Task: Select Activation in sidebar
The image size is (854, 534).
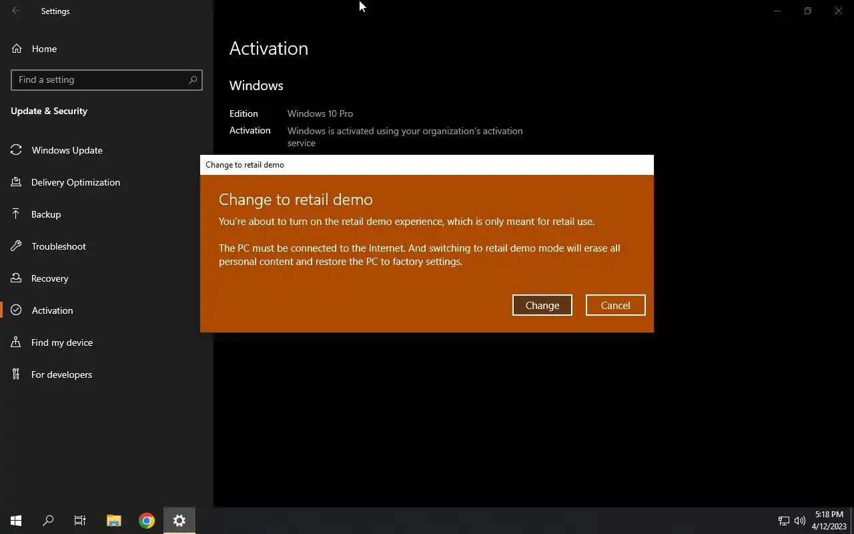Action: [107, 310]
